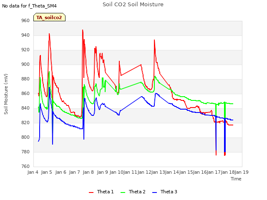This screenshot has width=267, height=200.
Task: Click the TA_soilco2 annotation label
Action: pyautogui.click(x=49, y=17)
